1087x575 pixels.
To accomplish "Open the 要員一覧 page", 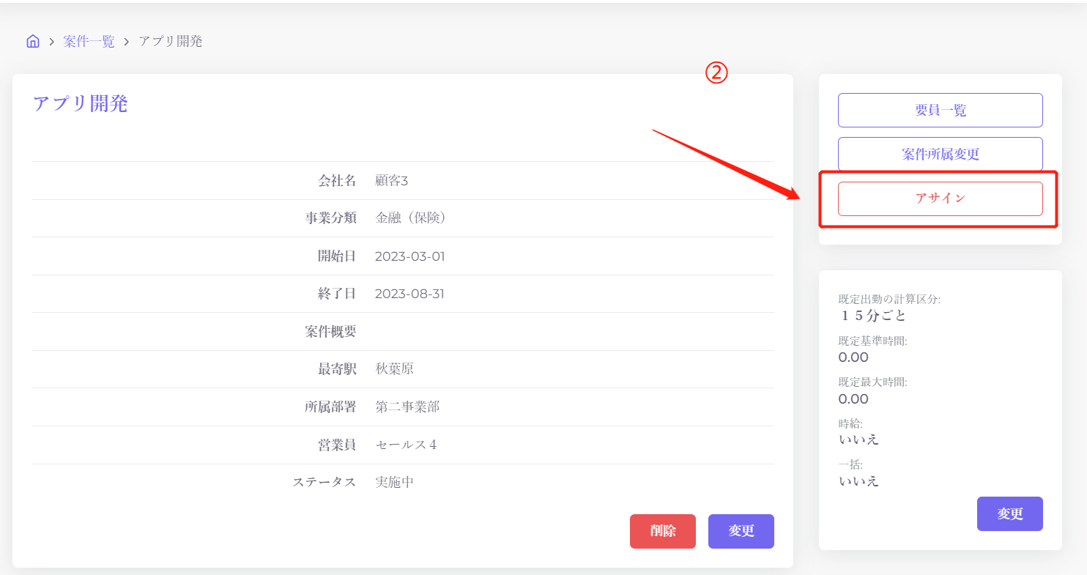I will click(x=940, y=110).
